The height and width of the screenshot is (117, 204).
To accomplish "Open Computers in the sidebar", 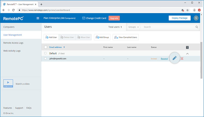I will 9,27.
